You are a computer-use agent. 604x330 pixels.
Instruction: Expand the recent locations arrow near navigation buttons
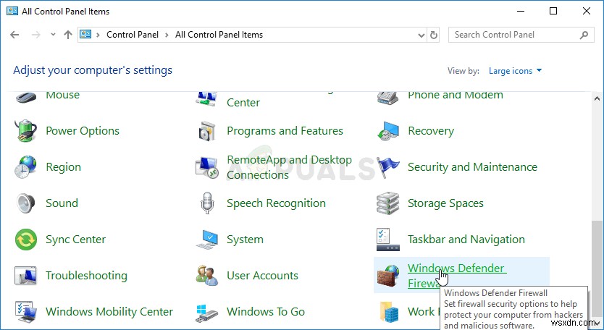pos(53,35)
